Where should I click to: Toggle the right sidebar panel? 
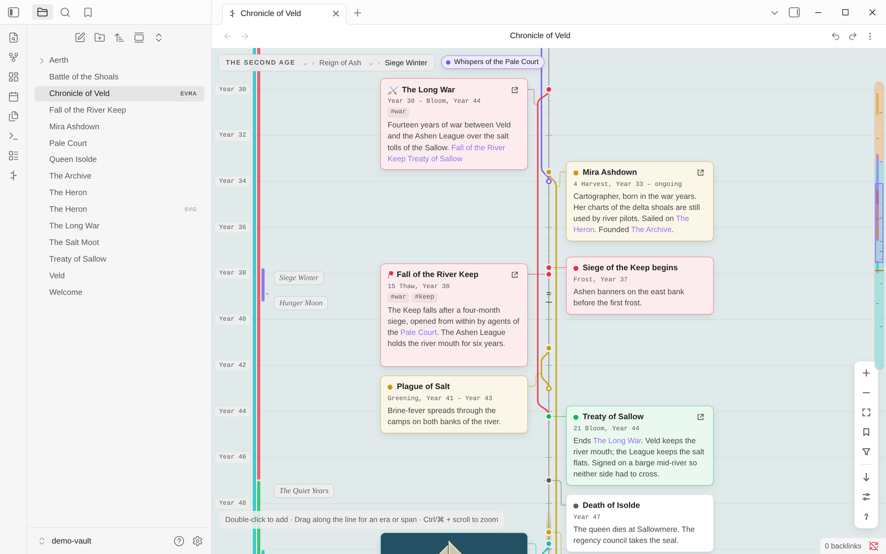coord(794,12)
